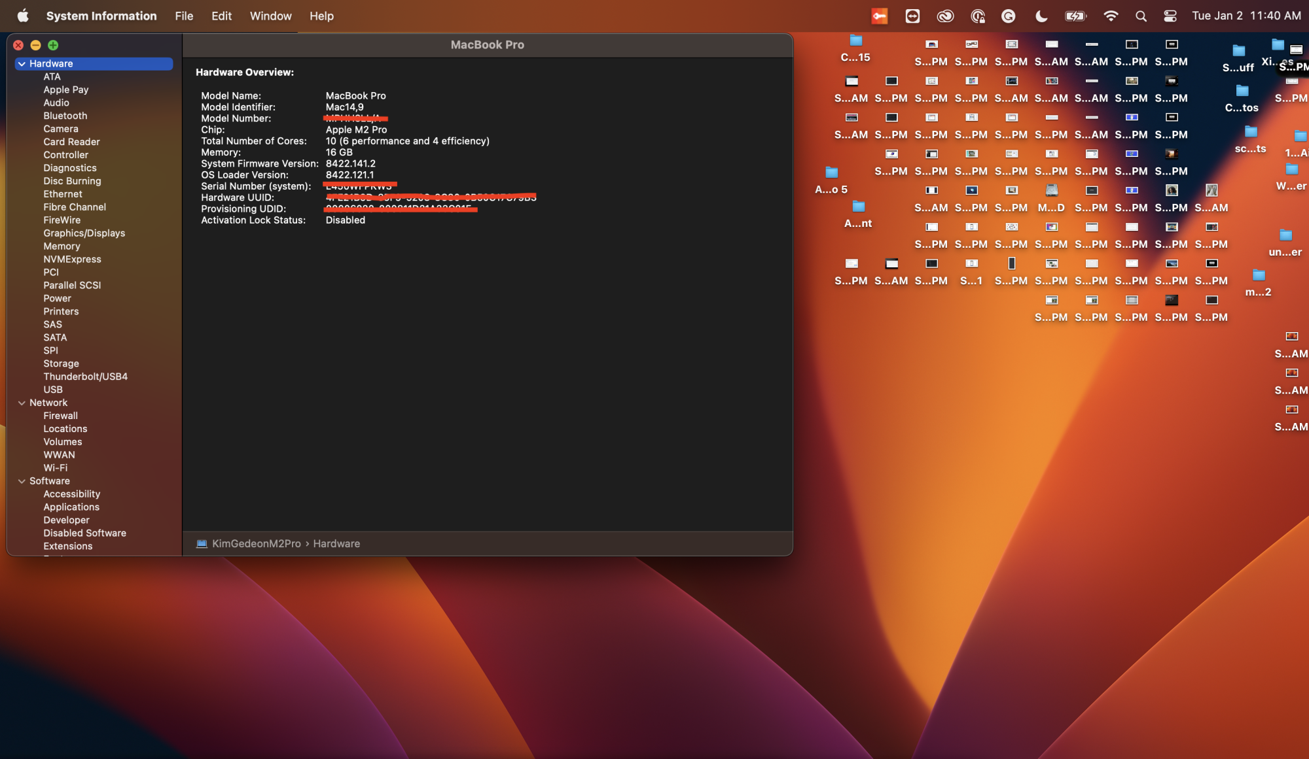
Task: Click the Control Center icon in menu bar
Action: (x=1172, y=15)
